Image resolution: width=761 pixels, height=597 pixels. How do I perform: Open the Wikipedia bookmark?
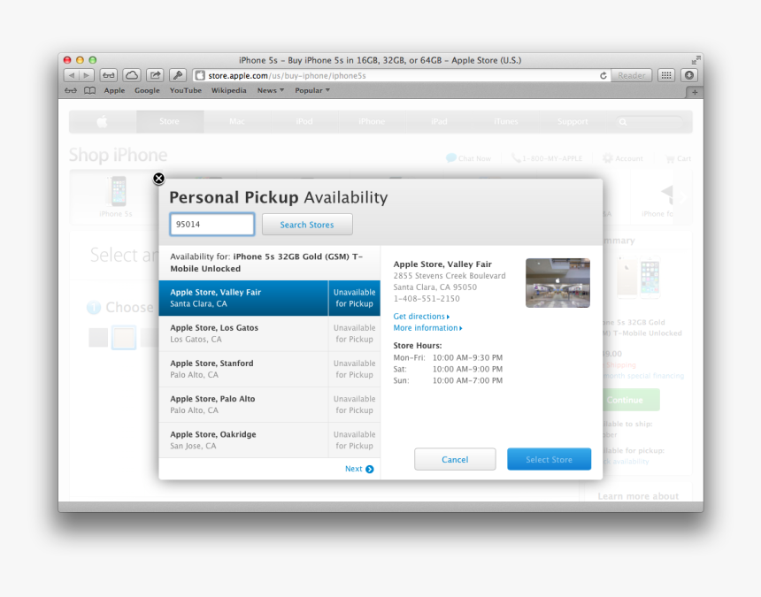coord(228,91)
